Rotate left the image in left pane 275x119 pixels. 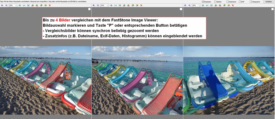point(32,6)
